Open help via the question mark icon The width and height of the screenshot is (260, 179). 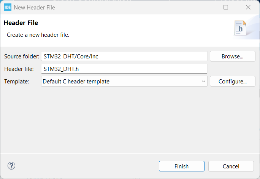[11, 166]
